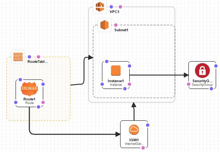Image resolution: width=220 pixels, height=152 pixels.
Task: Select the Instance1 name label
Action: pos(116,81)
